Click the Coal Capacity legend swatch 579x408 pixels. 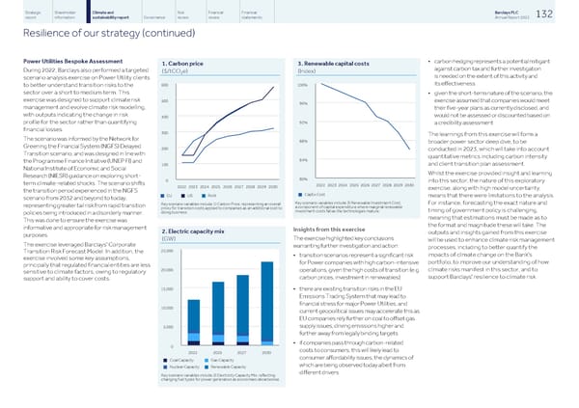coord(162,360)
